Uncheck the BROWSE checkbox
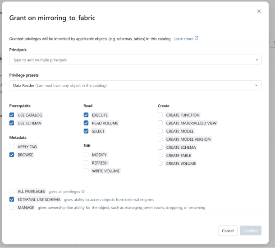 pyautogui.click(x=12, y=155)
